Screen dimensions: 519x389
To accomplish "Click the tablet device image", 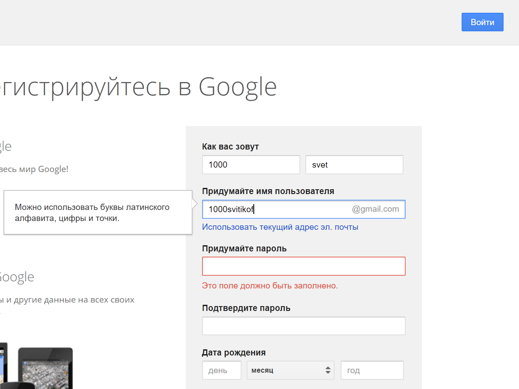I will (x=45, y=368).
